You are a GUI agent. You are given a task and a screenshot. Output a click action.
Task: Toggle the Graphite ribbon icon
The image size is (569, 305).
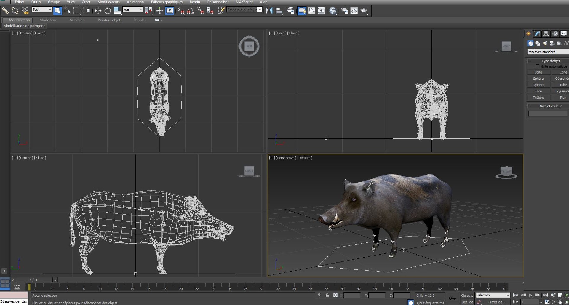tap(302, 11)
